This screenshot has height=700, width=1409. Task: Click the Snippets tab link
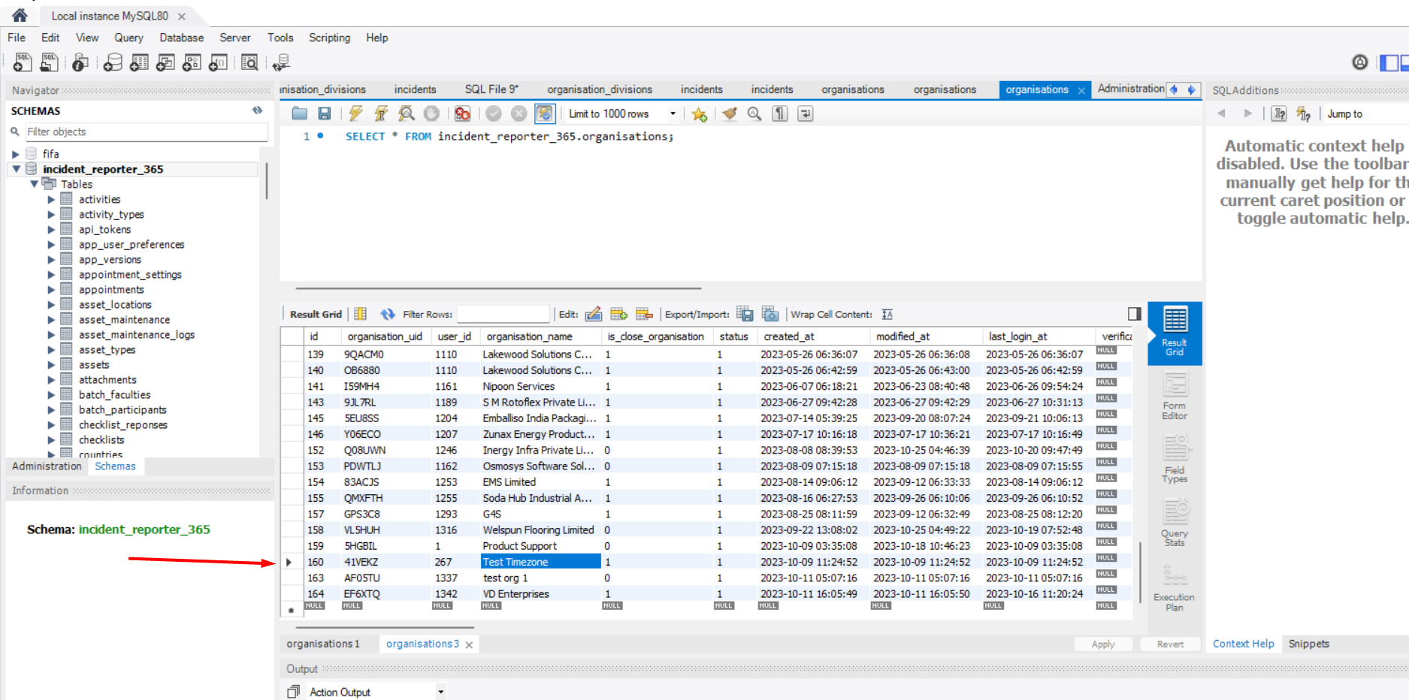(1308, 644)
